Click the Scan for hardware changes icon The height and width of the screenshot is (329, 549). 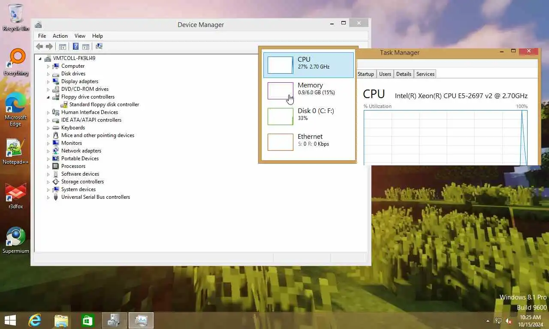pyautogui.click(x=99, y=46)
